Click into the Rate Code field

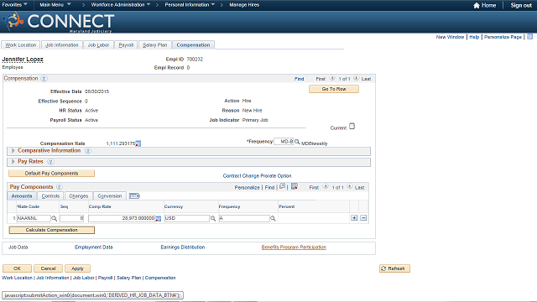point(34,218)
